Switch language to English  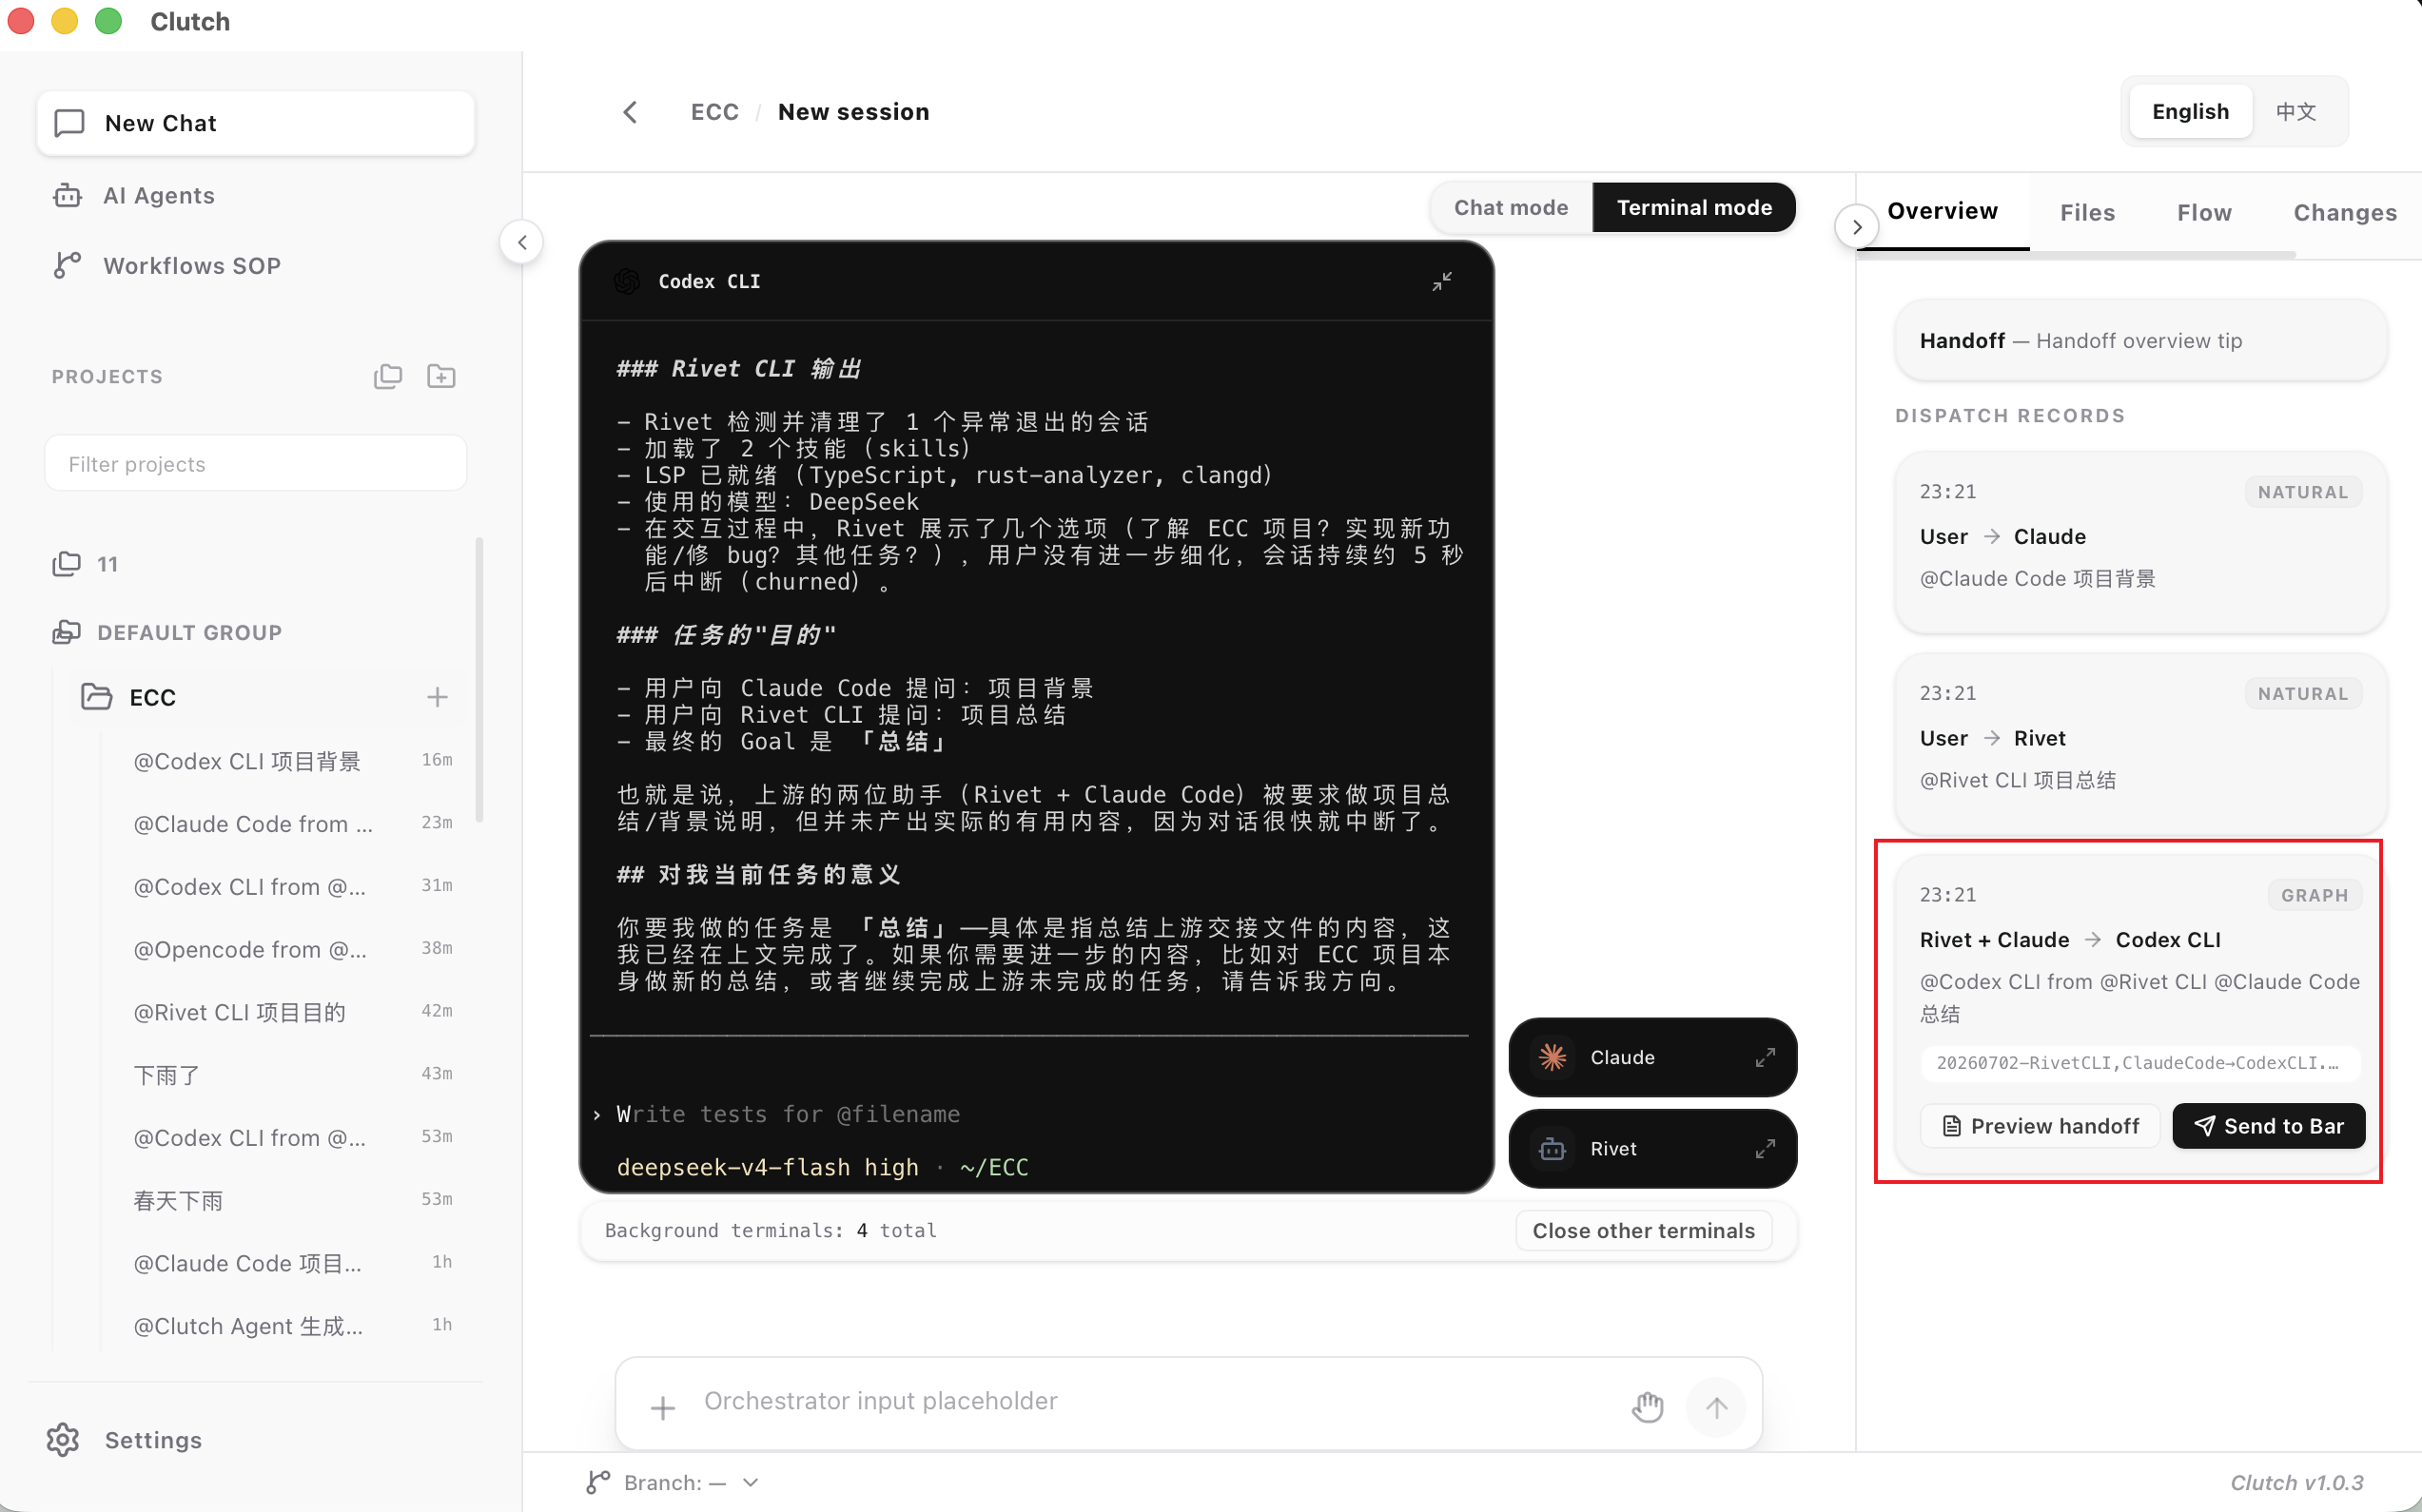coord(2190,111)
